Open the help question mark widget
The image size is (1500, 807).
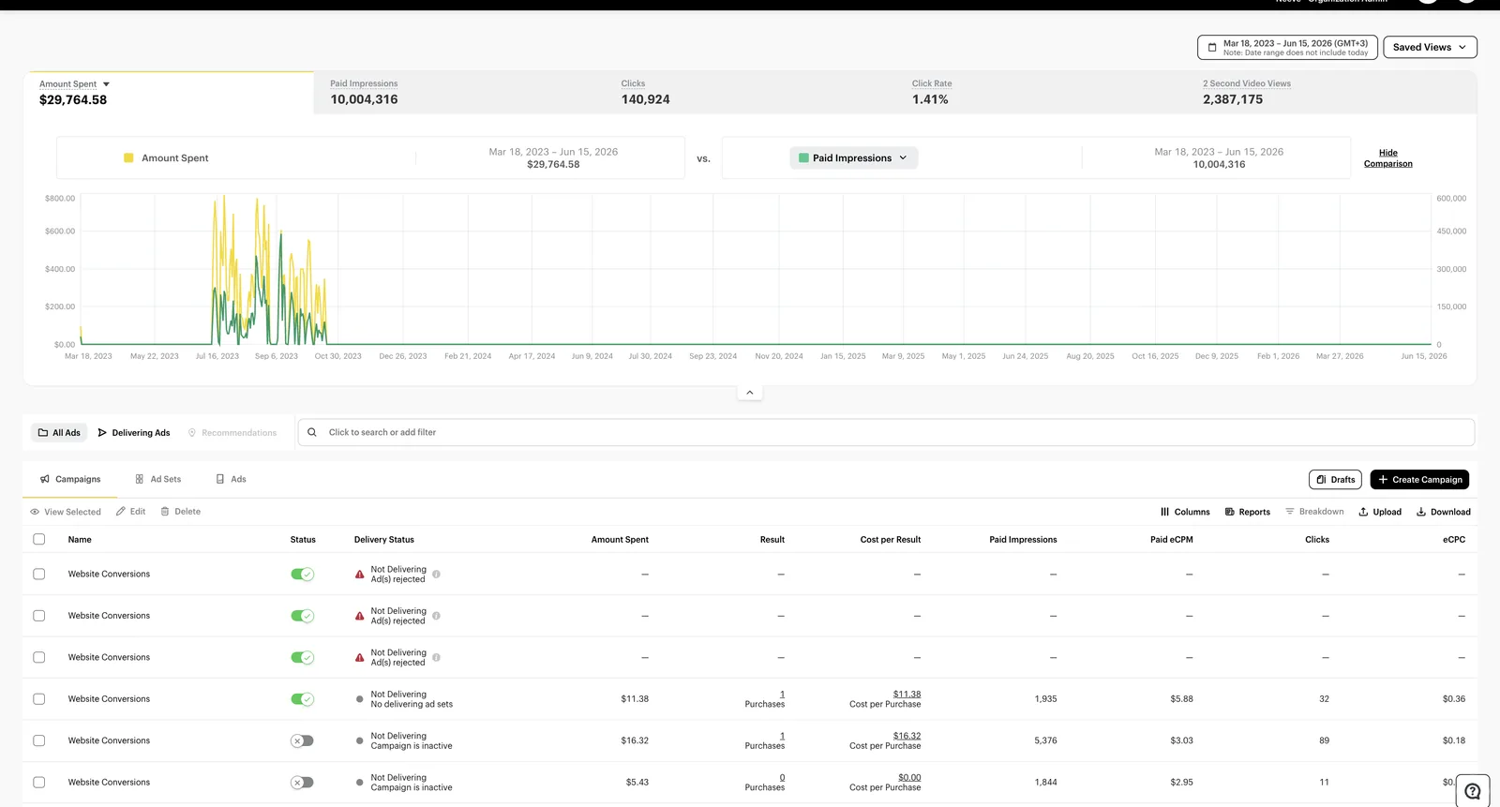(1473, 791)
